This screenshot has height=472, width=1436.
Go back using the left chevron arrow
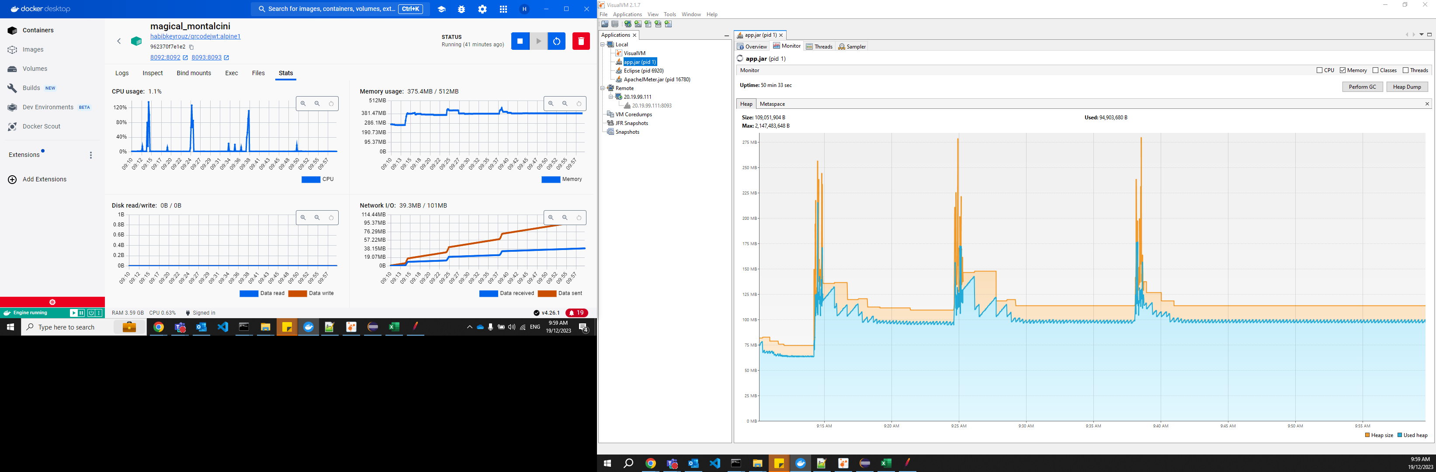point(119,41)
